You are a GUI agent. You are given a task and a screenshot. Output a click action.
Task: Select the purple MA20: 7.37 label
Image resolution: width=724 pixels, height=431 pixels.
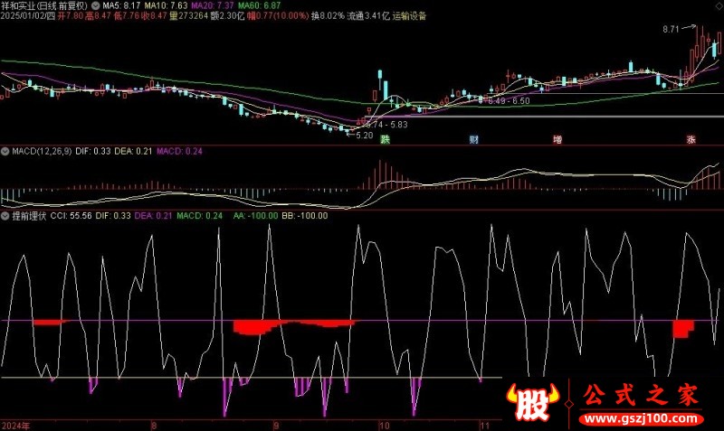click(x=213, y=5)
